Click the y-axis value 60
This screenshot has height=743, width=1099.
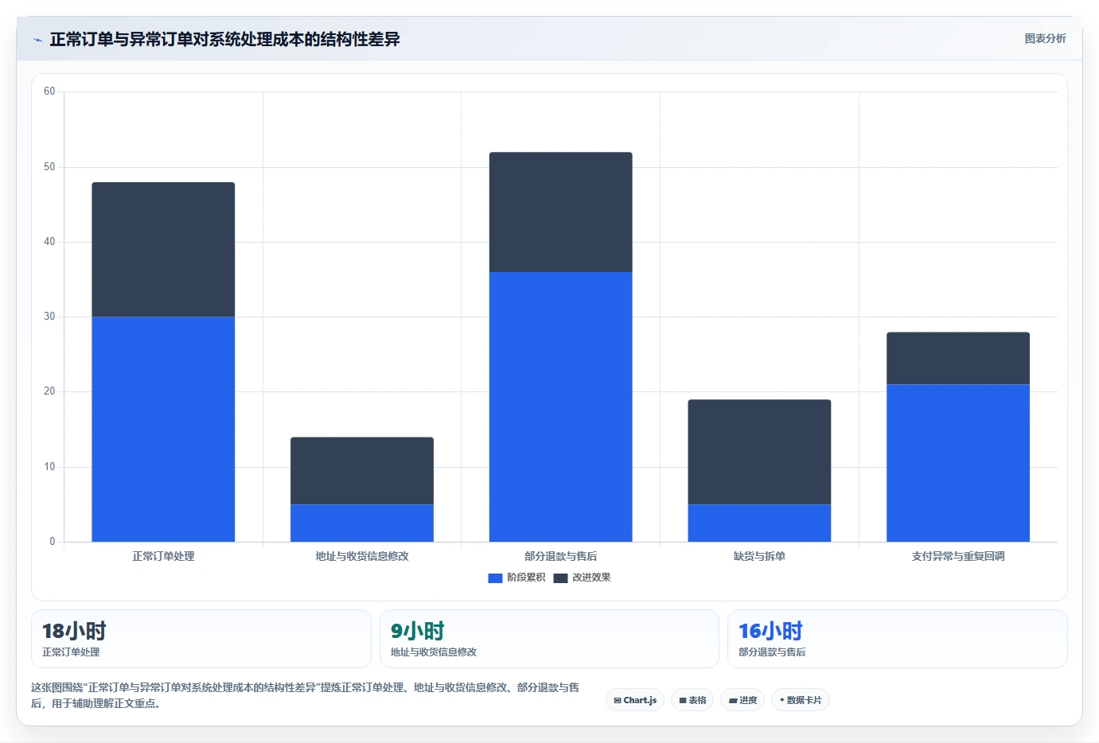point(49,91)
